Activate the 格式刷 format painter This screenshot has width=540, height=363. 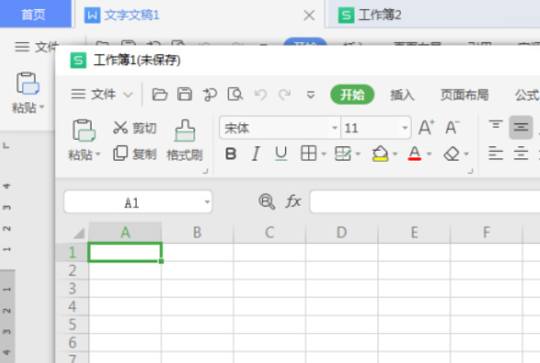pos(184,140)
